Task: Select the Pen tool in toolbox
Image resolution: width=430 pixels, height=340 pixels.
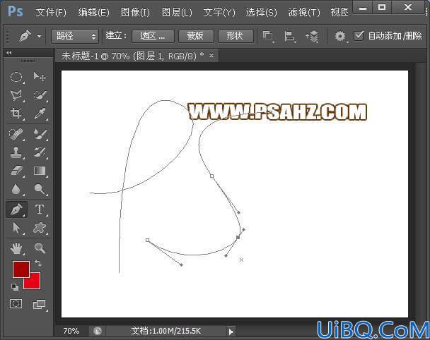Action: pos(16,210)
